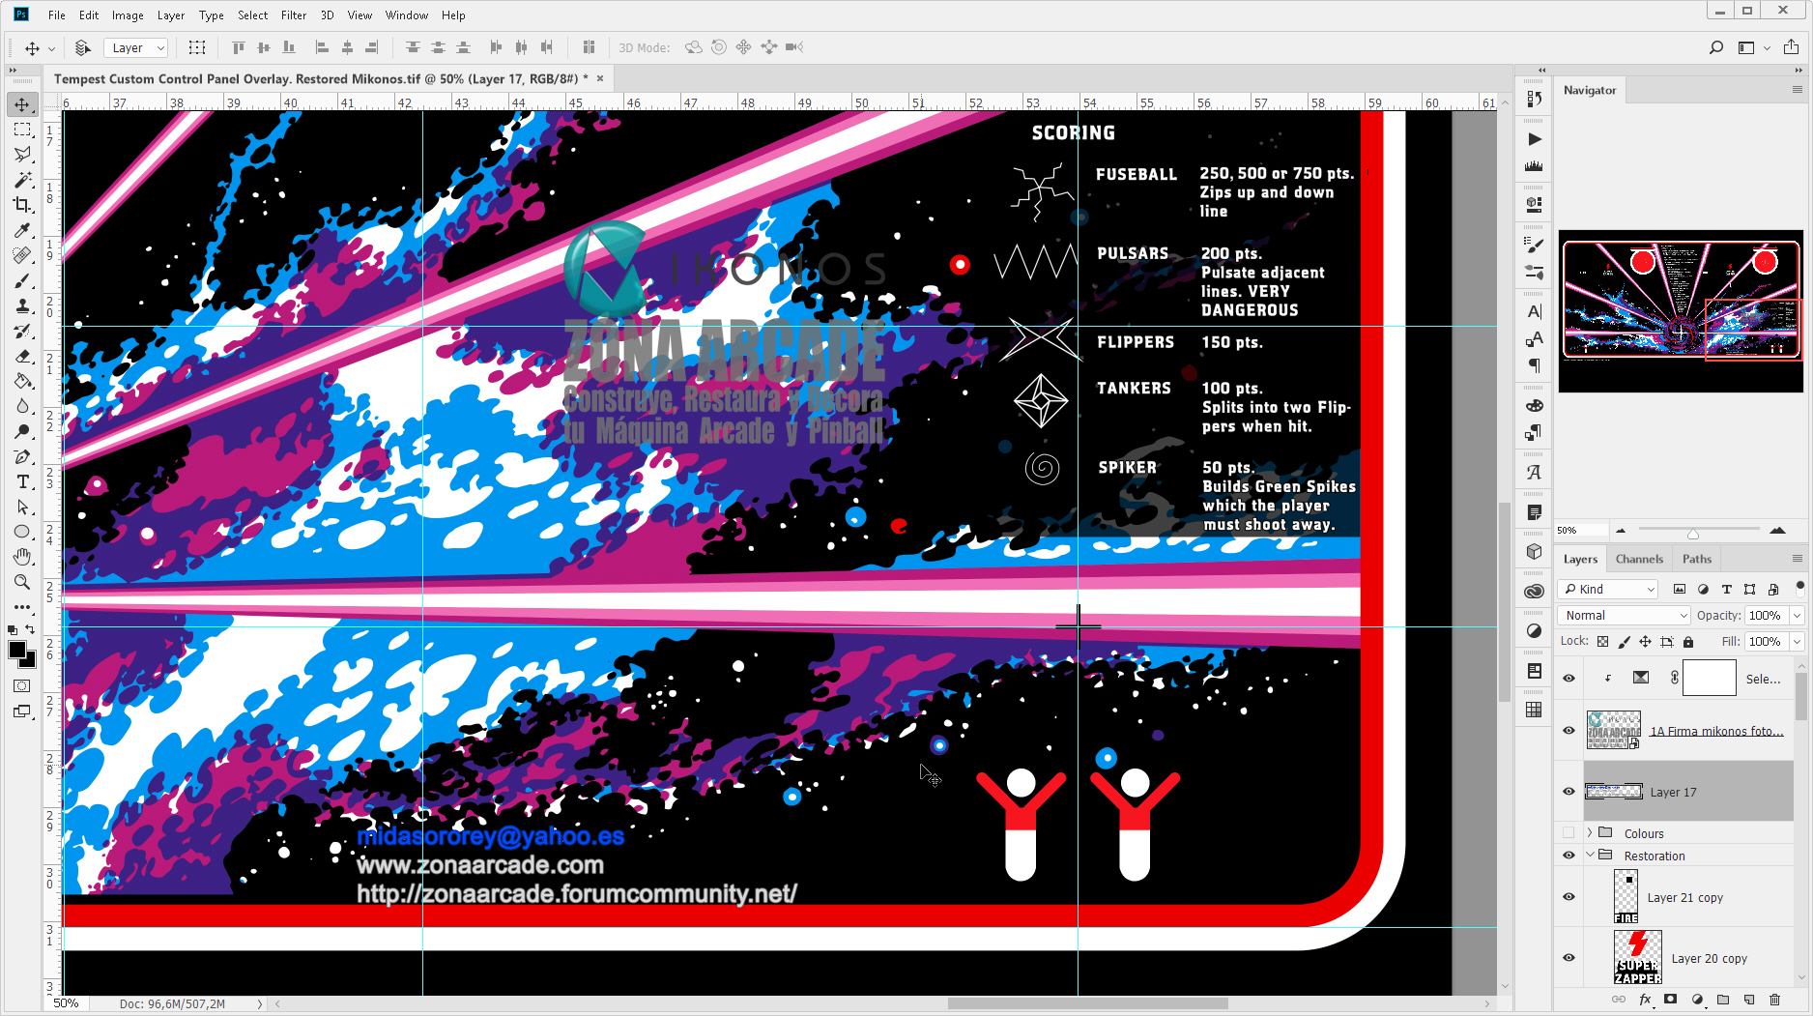Click the 1A Firma mikonos foto layer name
The image size is (1813, 1016).
point(1716,731)
